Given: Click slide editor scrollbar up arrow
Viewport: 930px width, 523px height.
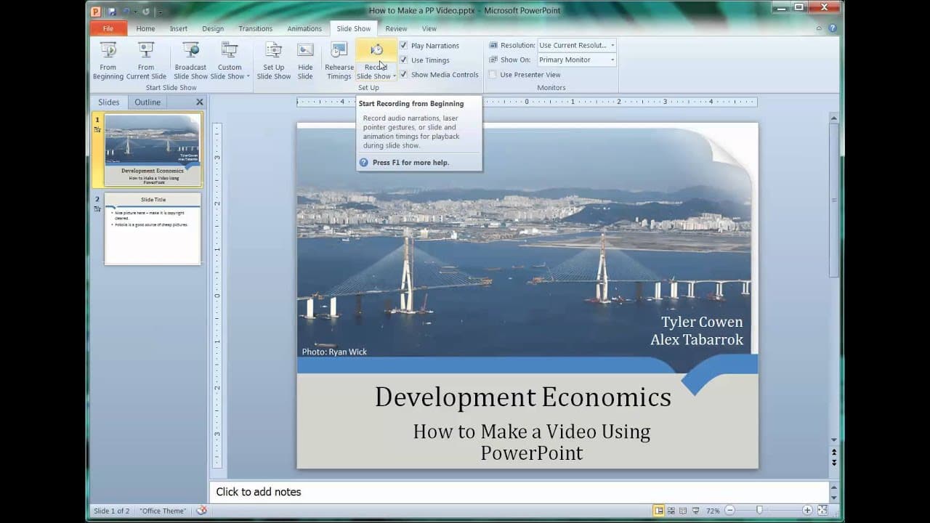Looking at the screenshot, I should tap(834, 118).
